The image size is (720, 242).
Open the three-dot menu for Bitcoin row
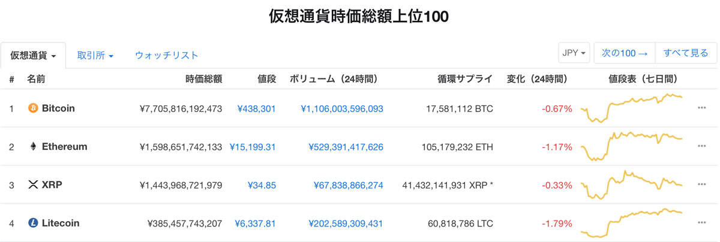coord(701,108)
